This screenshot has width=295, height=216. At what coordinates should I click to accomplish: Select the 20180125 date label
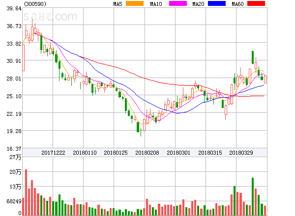[116, 153]
